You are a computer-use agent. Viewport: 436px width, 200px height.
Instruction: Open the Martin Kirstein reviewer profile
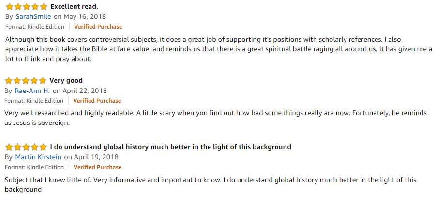(x=38, y=157)
